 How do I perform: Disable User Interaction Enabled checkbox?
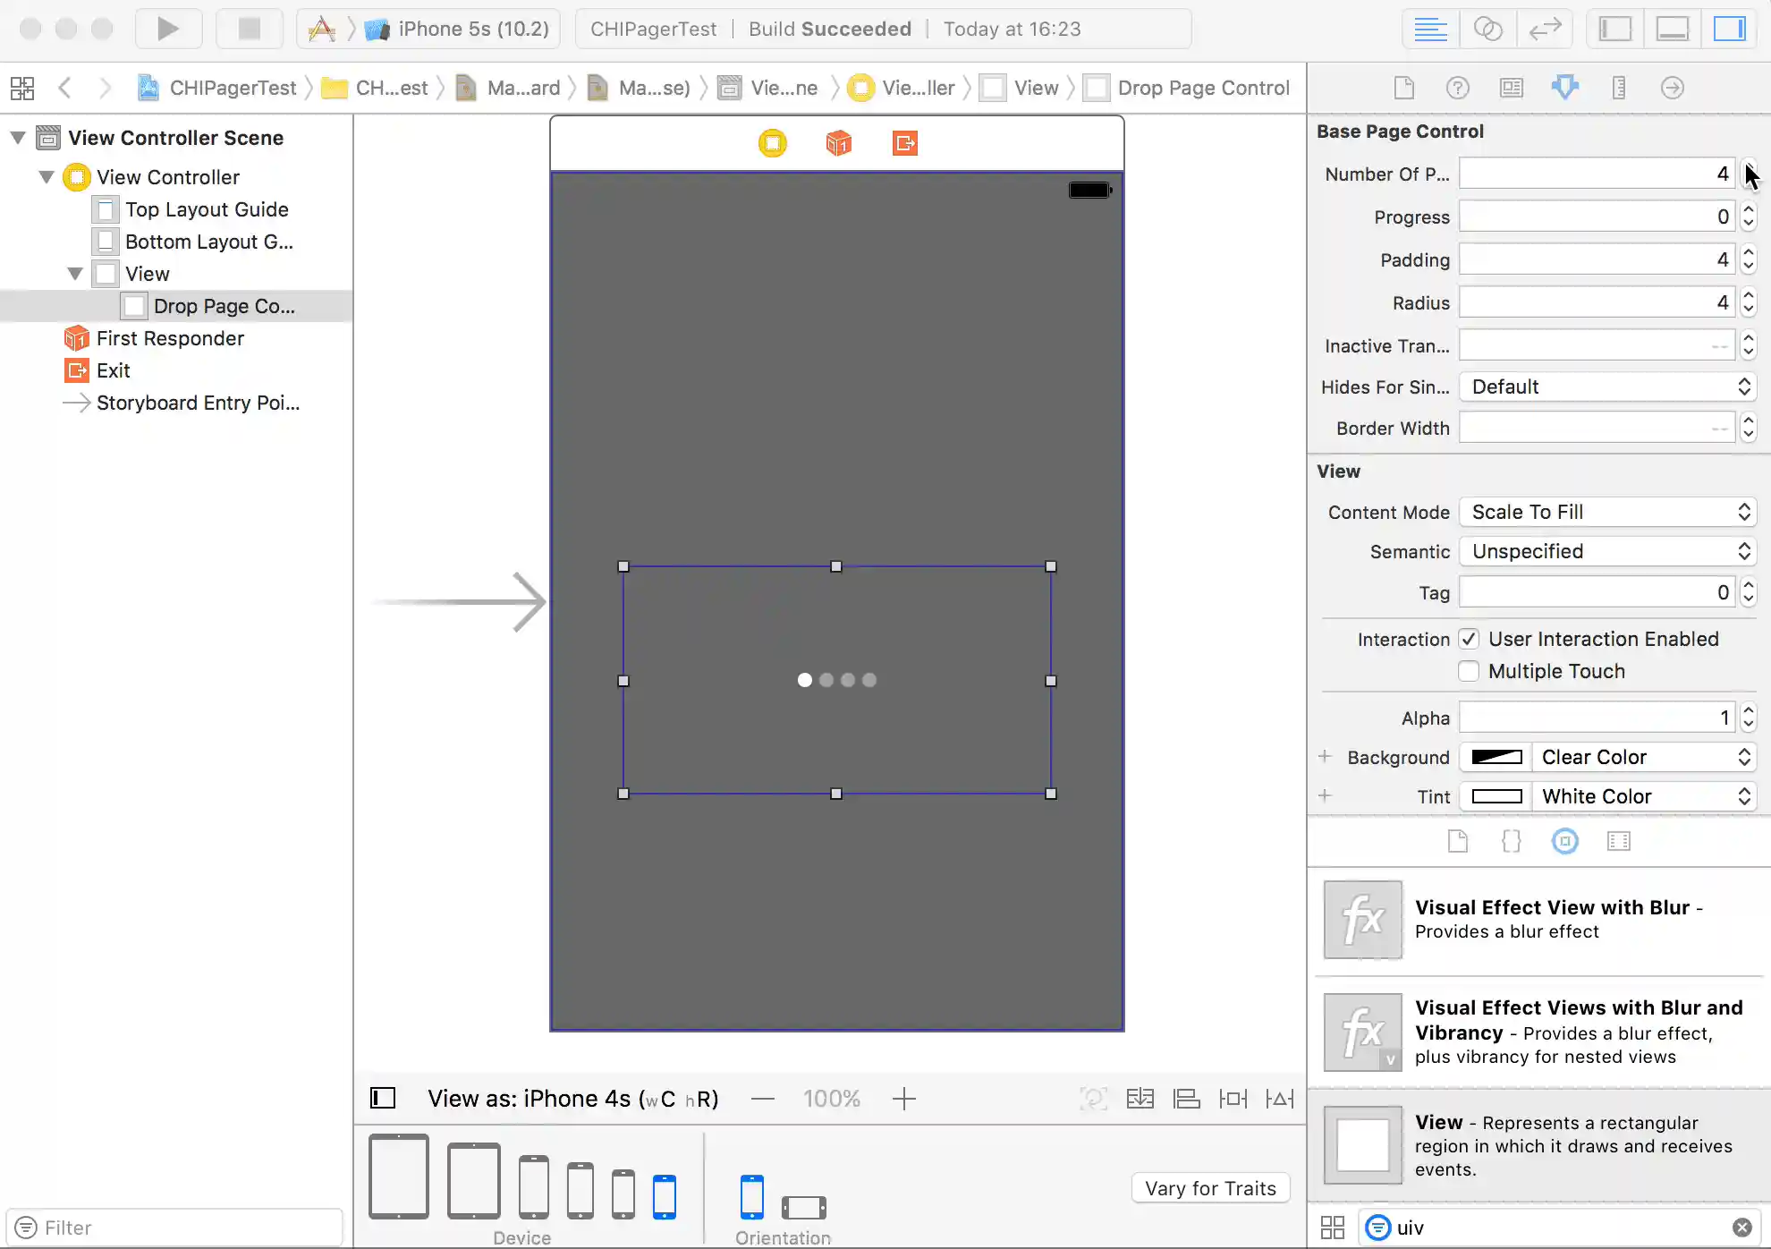(1469, 639)
